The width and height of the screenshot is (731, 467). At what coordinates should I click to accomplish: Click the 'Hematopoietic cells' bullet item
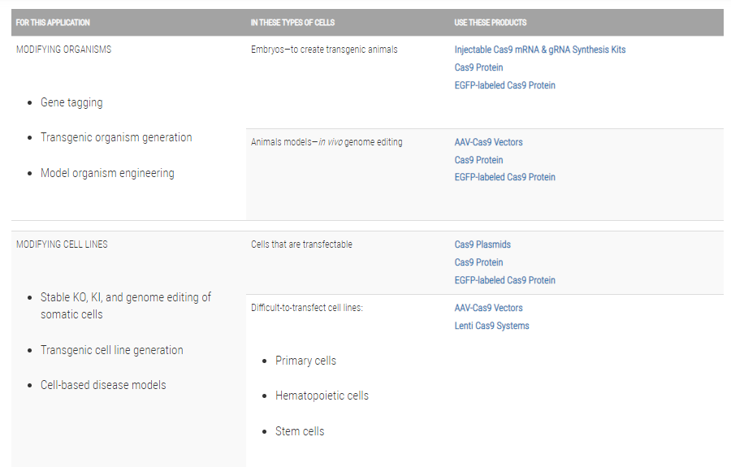coord(322,396)
